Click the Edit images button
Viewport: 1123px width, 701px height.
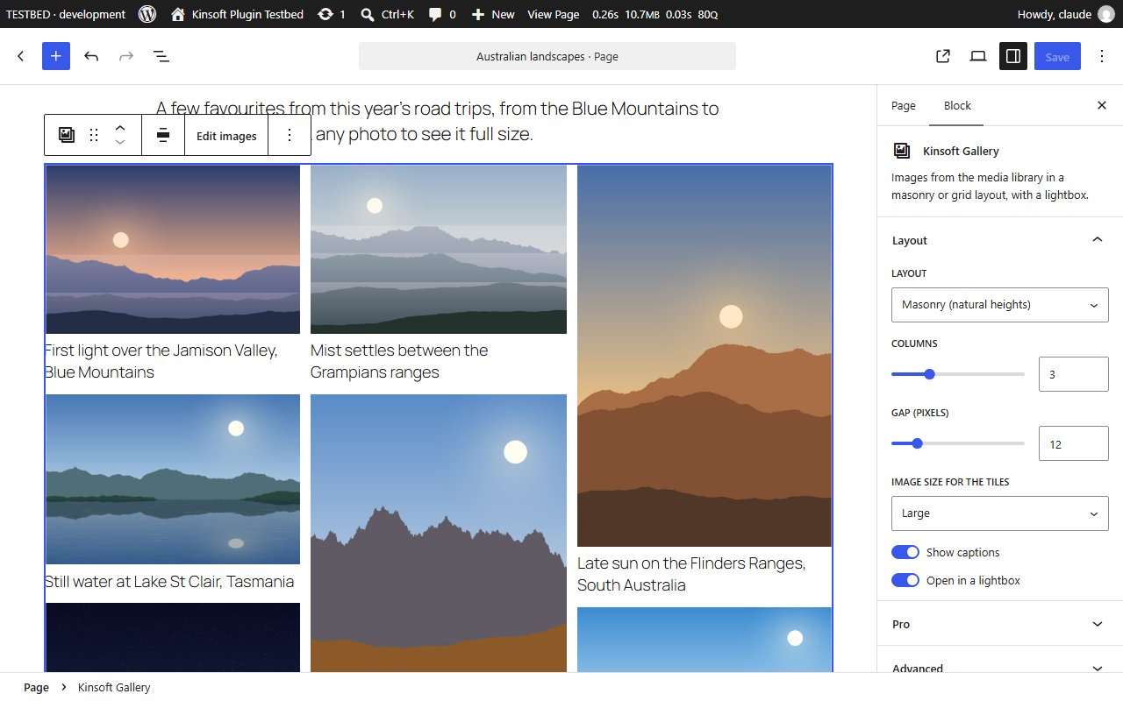[x=226, y=136]
